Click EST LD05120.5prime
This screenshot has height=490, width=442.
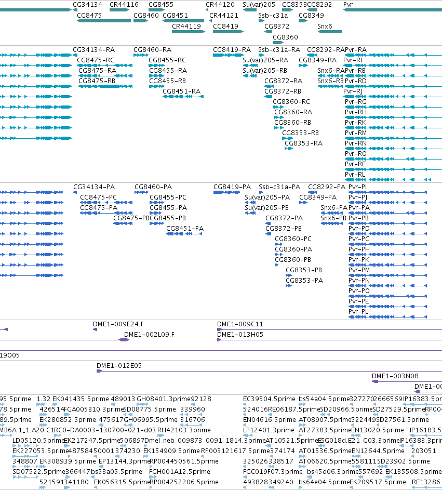pyautogui.click(x=38, y=441)
